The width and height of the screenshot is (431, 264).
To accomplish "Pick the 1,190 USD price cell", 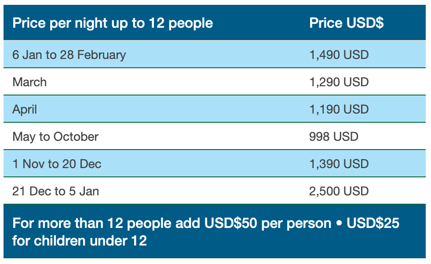I will point(339,109).
